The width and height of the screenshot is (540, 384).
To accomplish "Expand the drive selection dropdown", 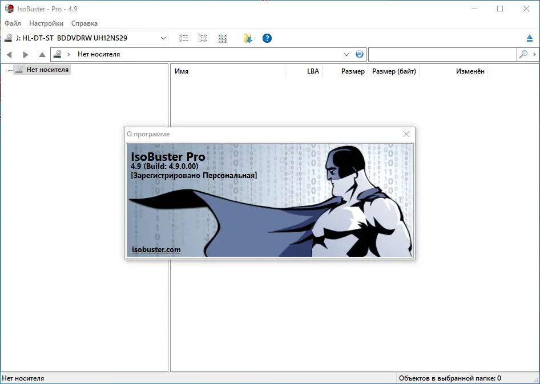I will click(x=163, y=38).
